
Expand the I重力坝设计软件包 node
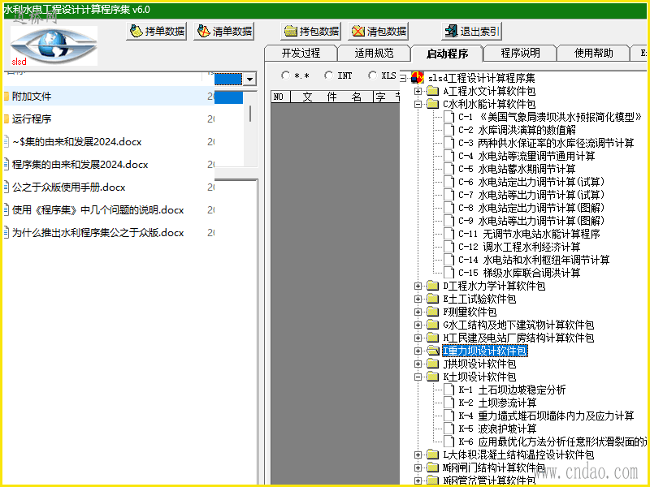[418, 351]
